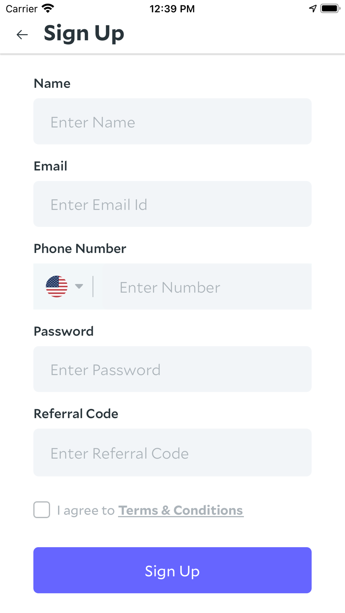Check the Terms & Conditions agreement box
The width and height of the screenshot is (345, 613).
click(x=42, y=510)
